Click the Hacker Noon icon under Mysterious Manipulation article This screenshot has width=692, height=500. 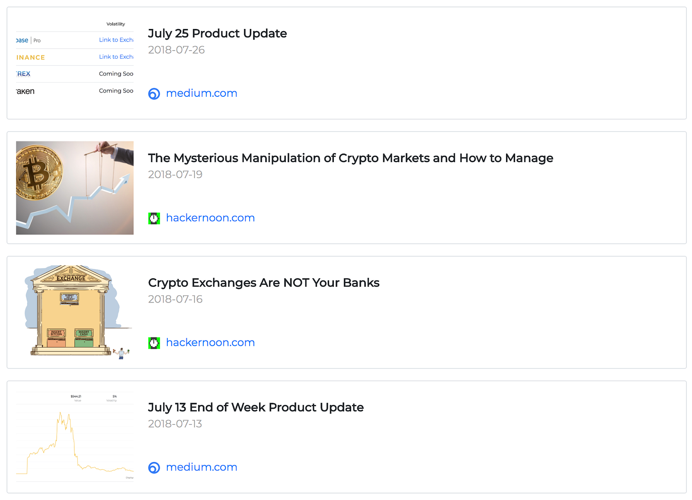154,218
